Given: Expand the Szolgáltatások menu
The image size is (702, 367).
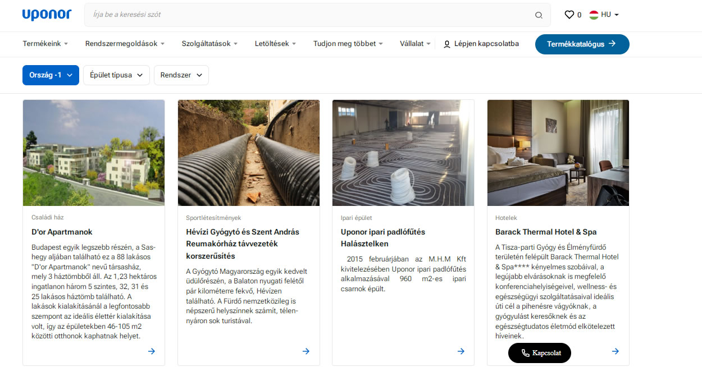Looking at the screenshot, I should (x=209, y=43).
